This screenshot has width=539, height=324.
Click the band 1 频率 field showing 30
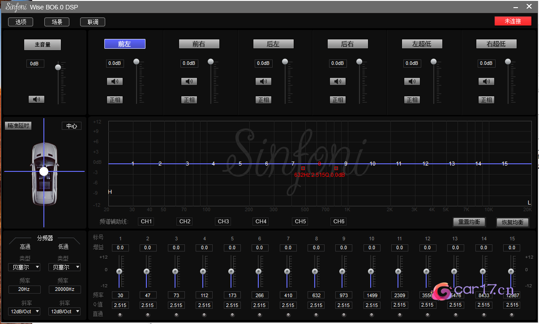point(120,295)
